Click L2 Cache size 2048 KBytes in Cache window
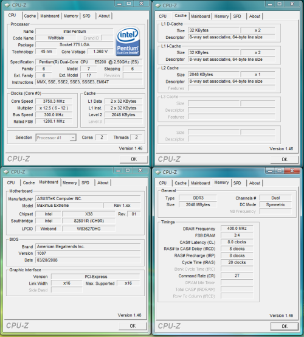 (x=214, y=75)
